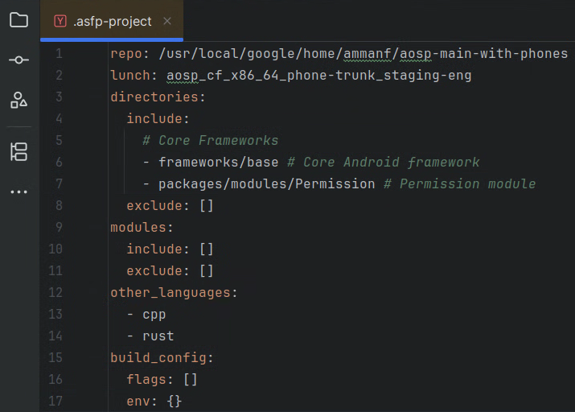Show more tool windows ellipsis

[x=18, y=192]
